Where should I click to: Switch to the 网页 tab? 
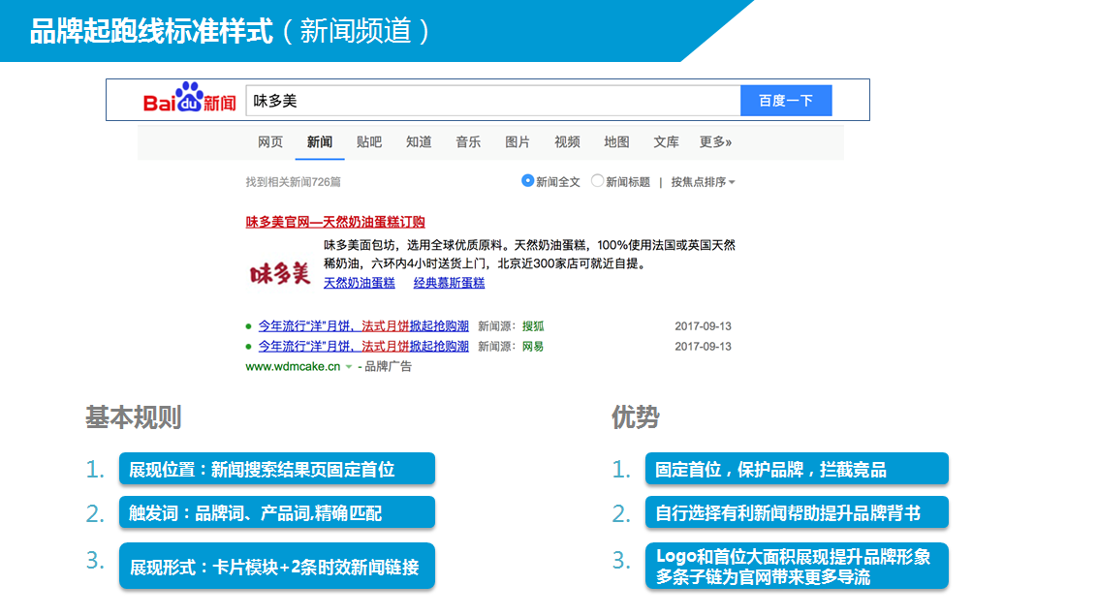click(x=270, y=142)
